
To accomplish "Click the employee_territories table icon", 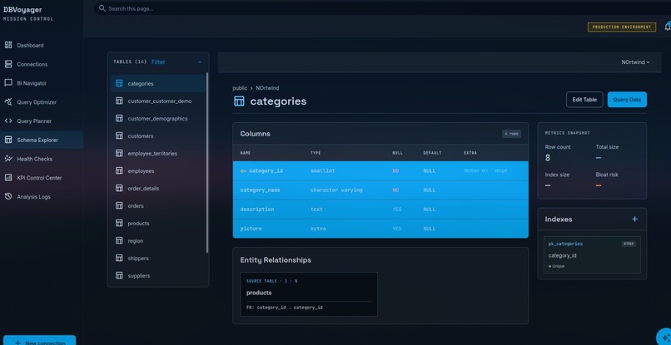I will [119, 153].
